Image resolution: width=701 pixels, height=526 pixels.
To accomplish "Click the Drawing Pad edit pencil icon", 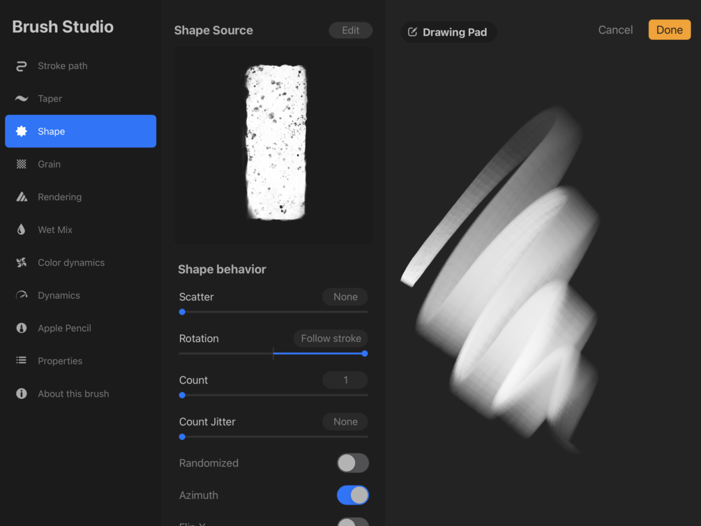I will pos(413,32).
